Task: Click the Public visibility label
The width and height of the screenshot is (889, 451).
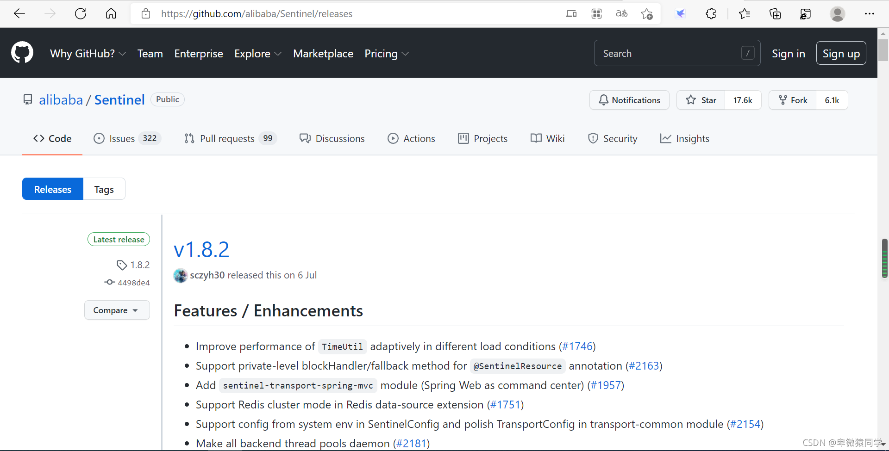Action: pos(168,99)
